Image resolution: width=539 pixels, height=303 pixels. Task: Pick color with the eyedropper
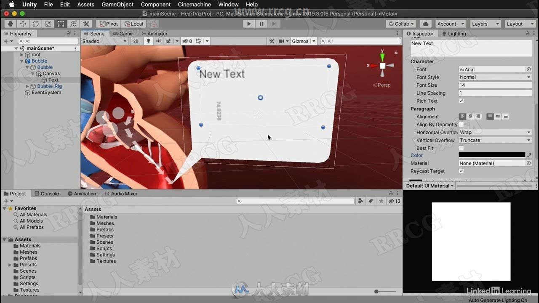[529, 155]
